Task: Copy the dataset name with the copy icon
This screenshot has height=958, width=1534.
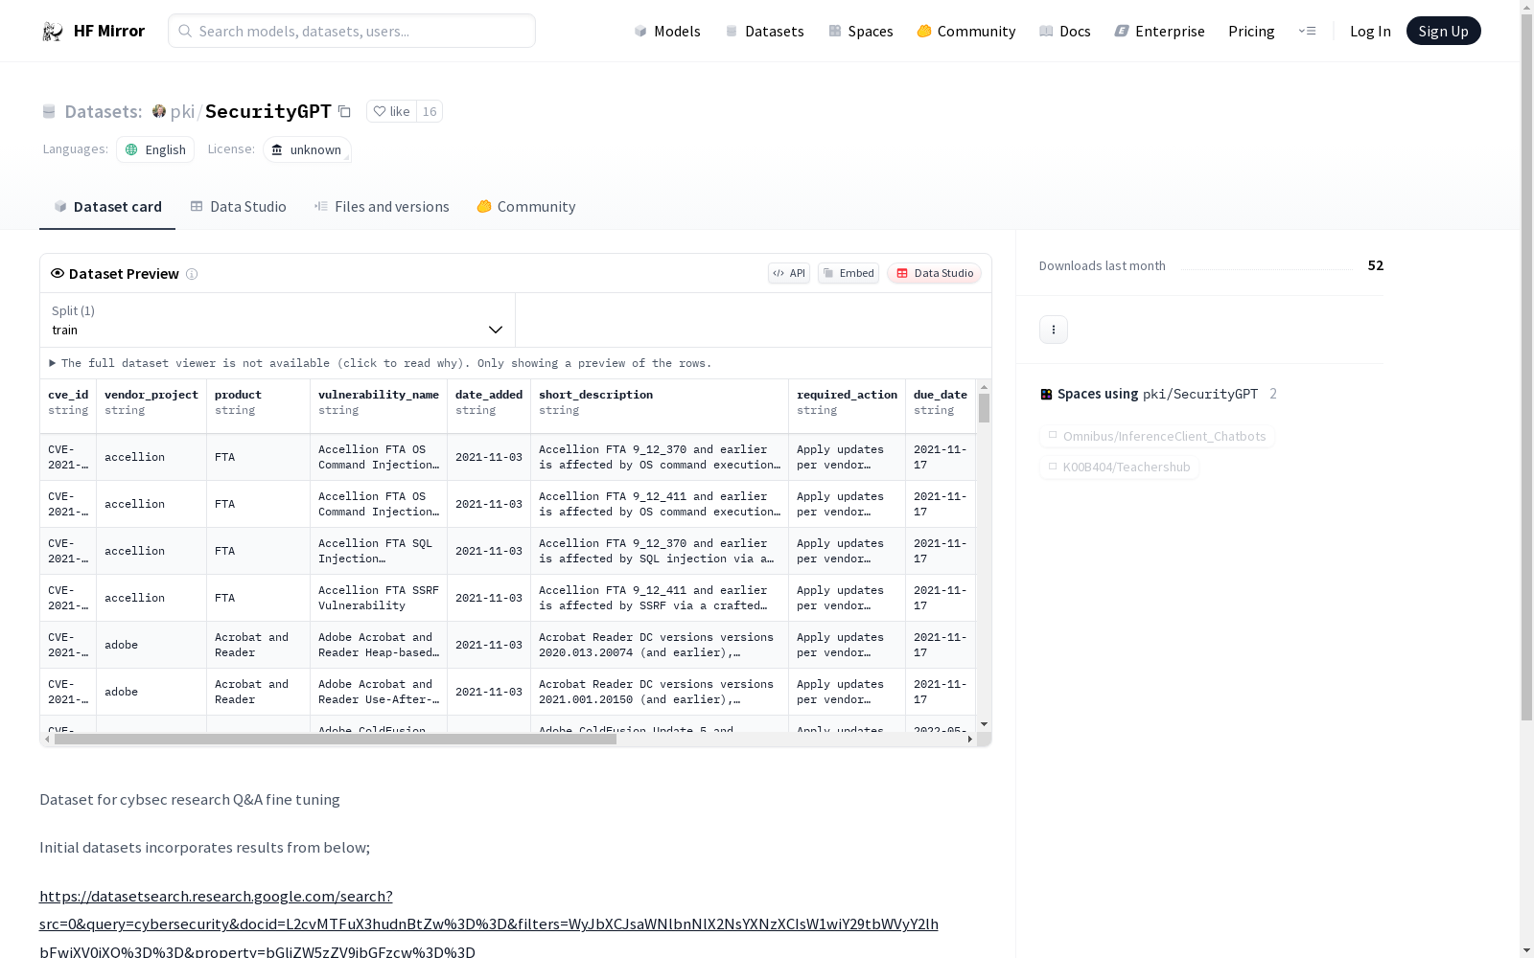Action: point(344,111)
